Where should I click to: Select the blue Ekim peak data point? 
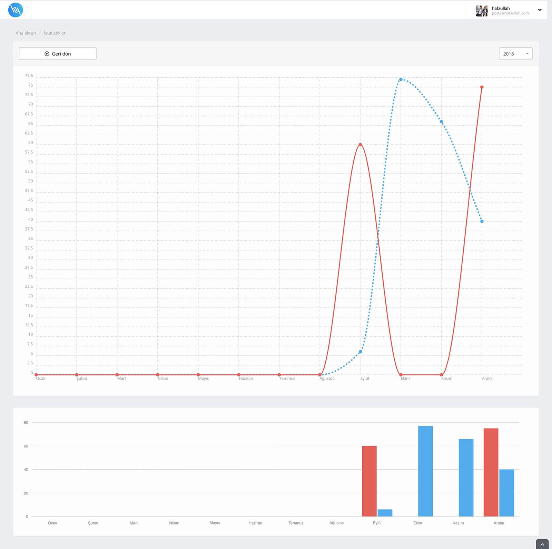(401, 79)
